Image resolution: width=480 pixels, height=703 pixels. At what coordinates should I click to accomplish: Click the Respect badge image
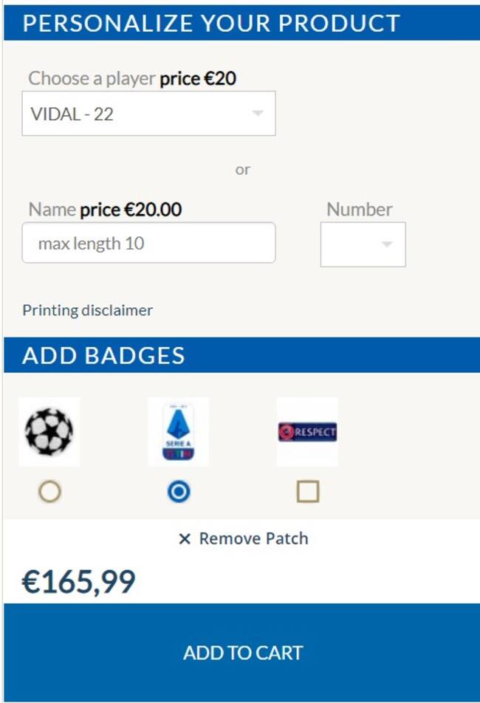(x=307, y=431)
